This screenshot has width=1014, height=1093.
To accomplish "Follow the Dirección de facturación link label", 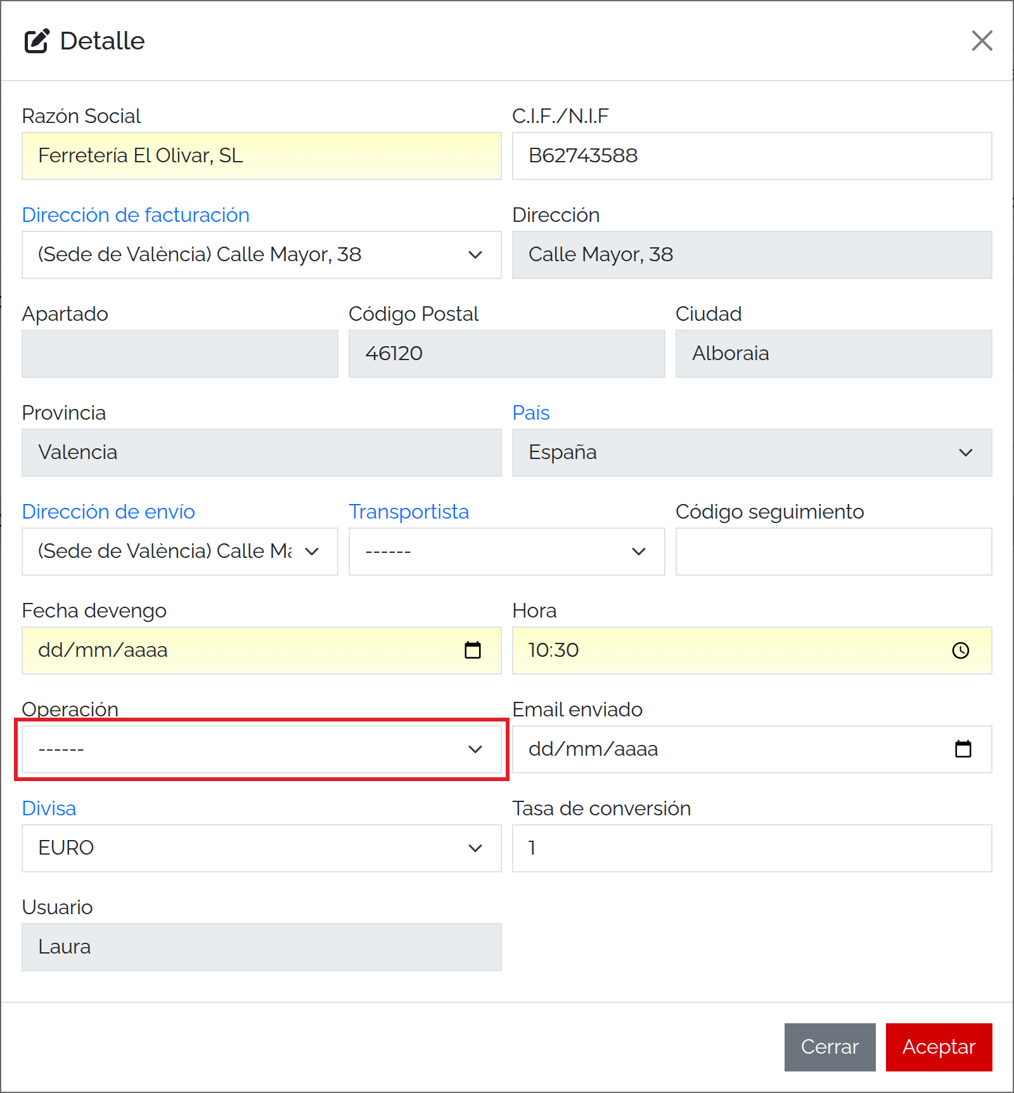I will tap(136, 215).
